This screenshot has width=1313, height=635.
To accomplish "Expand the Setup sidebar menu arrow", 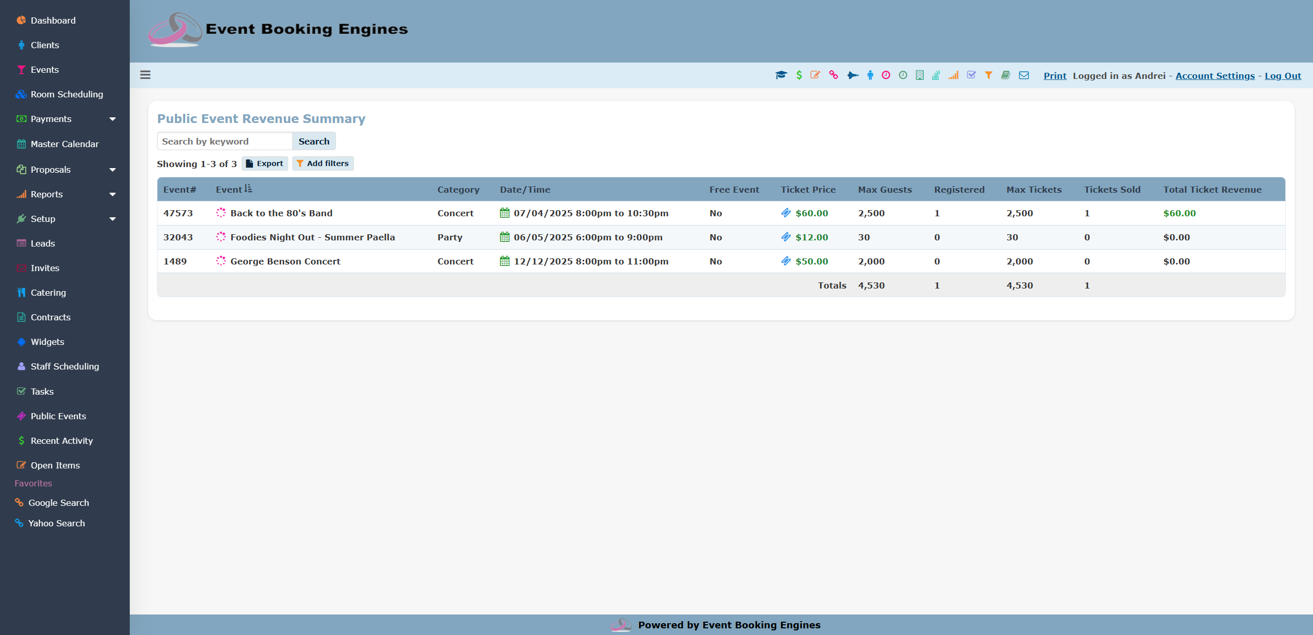I will pyautogui.click(x=112, y=219).
